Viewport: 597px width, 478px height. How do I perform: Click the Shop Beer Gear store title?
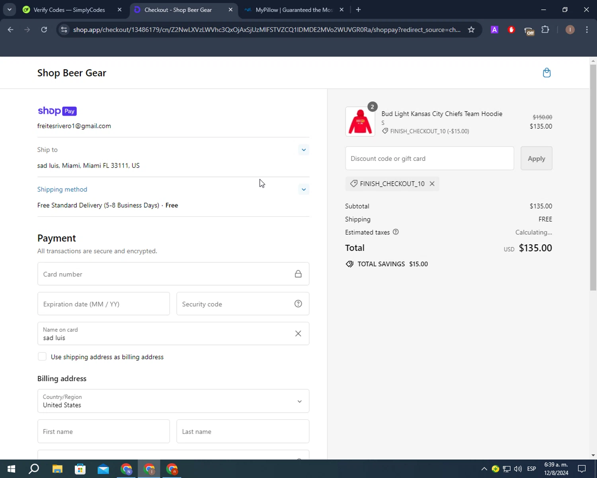pos(72,73)
